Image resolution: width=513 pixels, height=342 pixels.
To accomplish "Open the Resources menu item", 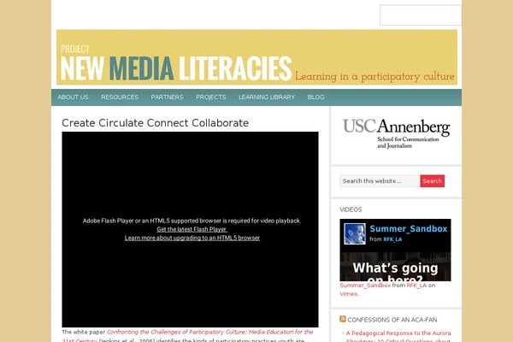I will click(x=120, y=97).
